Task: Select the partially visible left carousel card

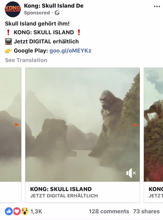Action: (10, 135)
